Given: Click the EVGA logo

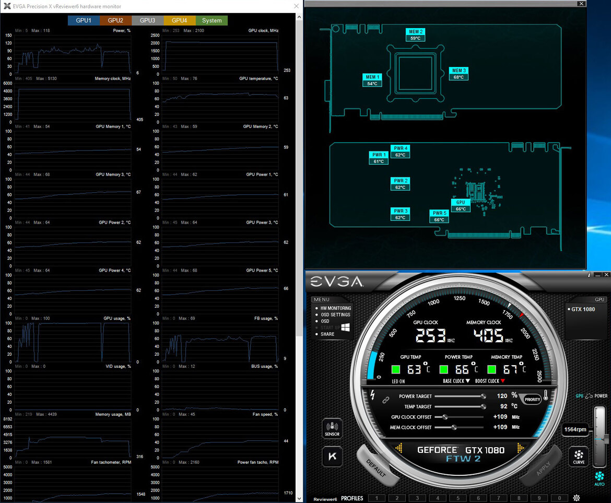Looking at the screenshot, I should pyautogui.click(x=336, y=282).
